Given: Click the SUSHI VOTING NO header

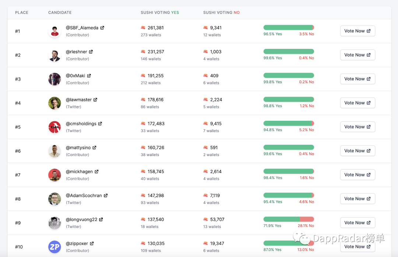Looking at the screenshot, I should click(x=221, y=13).
